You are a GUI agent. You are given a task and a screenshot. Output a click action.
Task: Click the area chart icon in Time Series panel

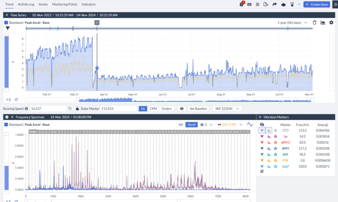[x=323, y=22]
